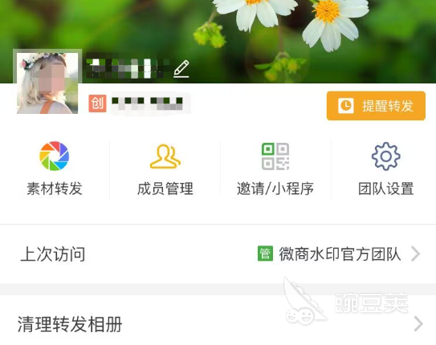Open 微商水印官方团队 link
This screenshot has width=436, height=345.
[x=340, y=254]
